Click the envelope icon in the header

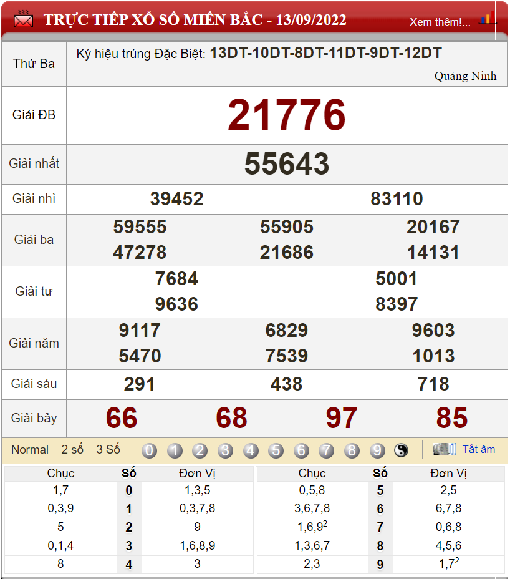pos(24,20)
